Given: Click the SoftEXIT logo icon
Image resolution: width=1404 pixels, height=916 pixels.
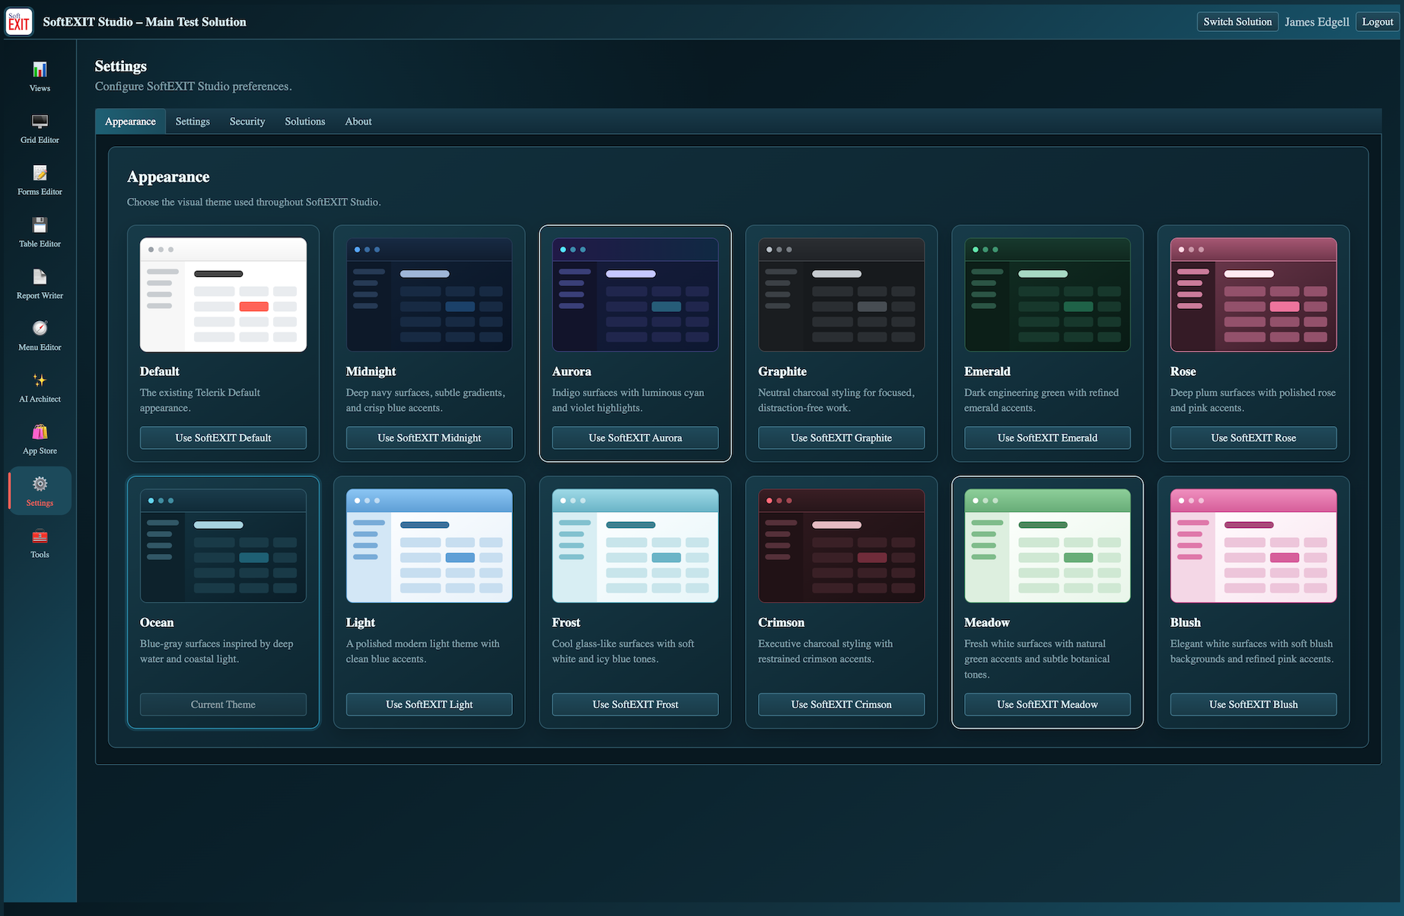Looking at the screenshot, I should [19, 22].
